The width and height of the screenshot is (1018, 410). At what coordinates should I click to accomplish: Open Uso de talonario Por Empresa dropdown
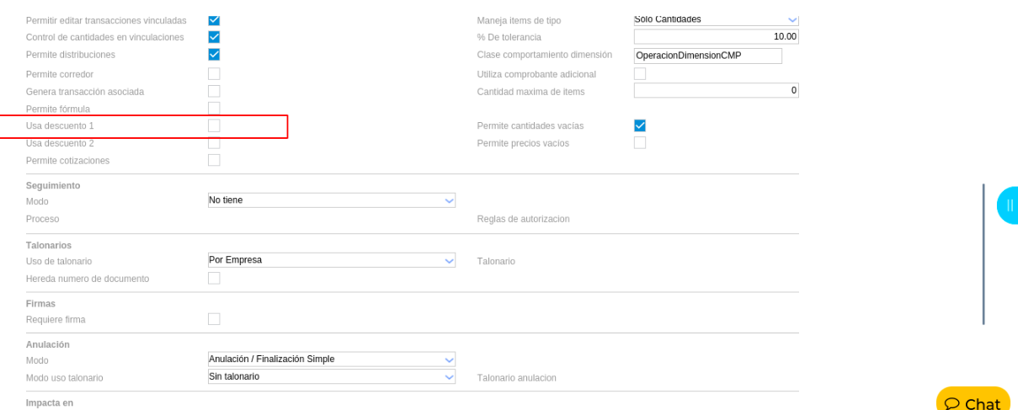(332, 260)
